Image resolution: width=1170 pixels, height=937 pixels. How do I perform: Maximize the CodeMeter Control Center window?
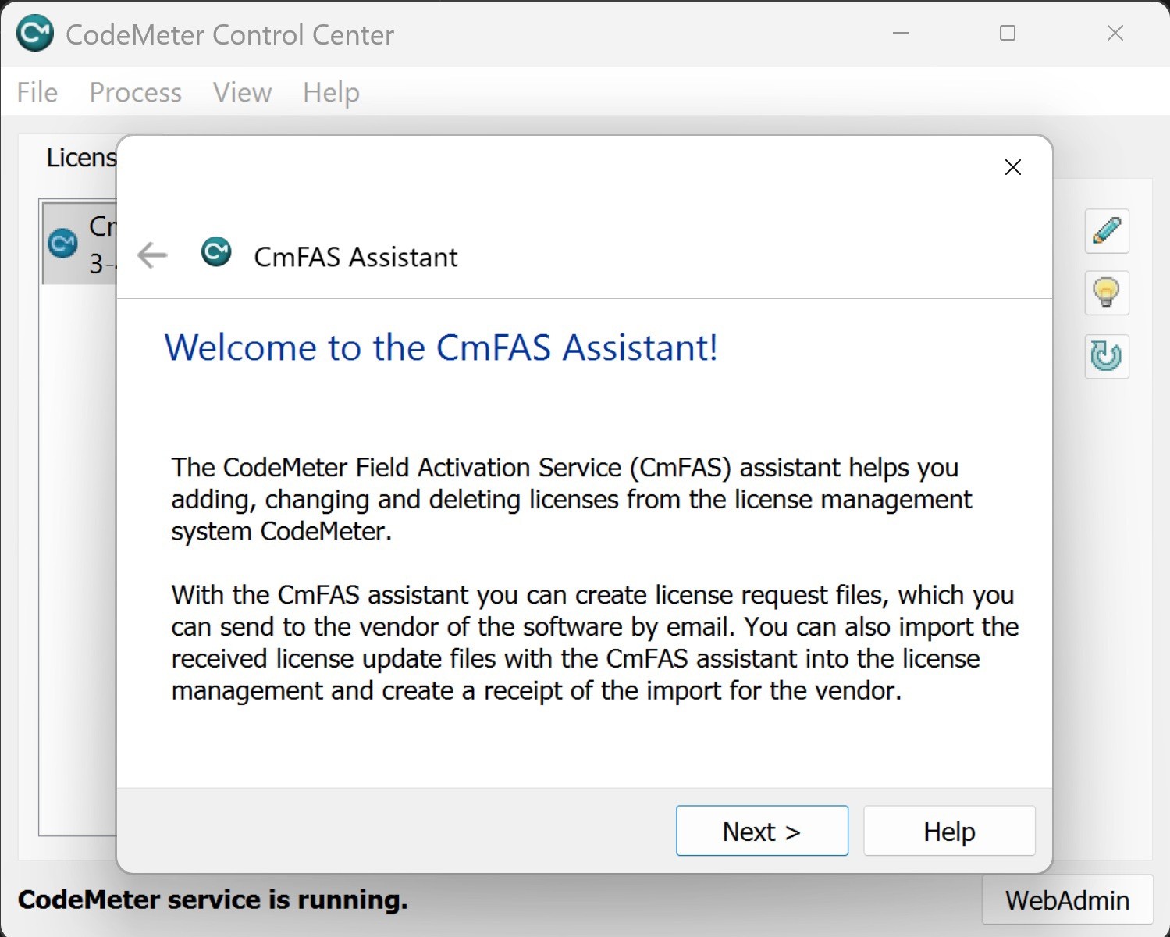tap(1008, 33)
